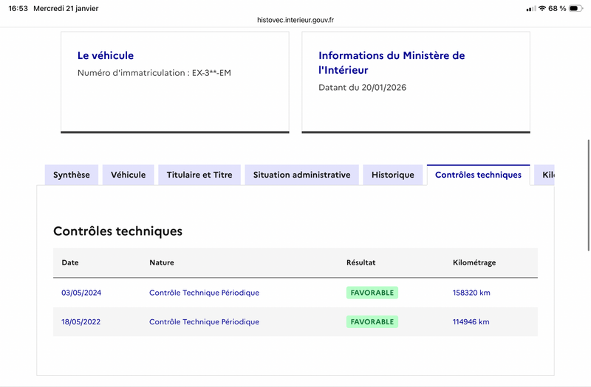Click the "Informations du Ministère de l'Intérieur" heading
591x387 pixels.
tap(392, 63)
